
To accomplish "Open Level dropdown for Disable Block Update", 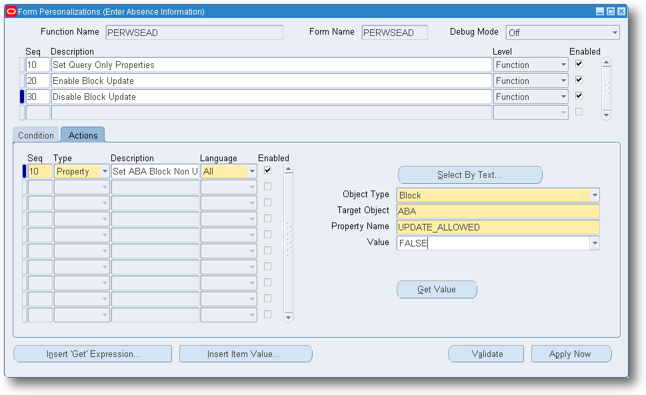I will (563, 97).
